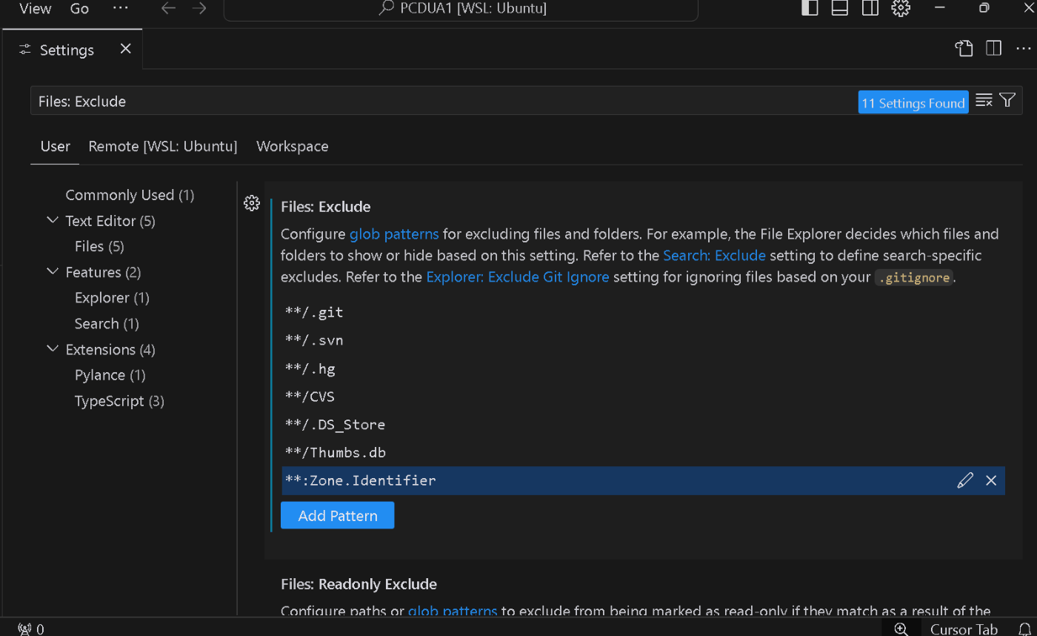Collapse the Features section chevron
The width and height of the screenshot is (1037, 636).
pyautogui.click(x=52, y=272)
